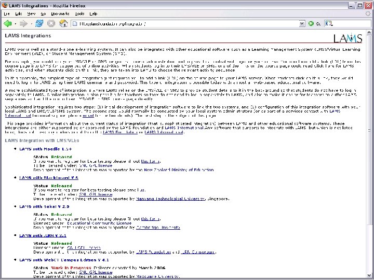The width and height of the screenshot is (374, 280).
Task: Click the 'Work In Progress' status text
Action: tap(71, 268)
